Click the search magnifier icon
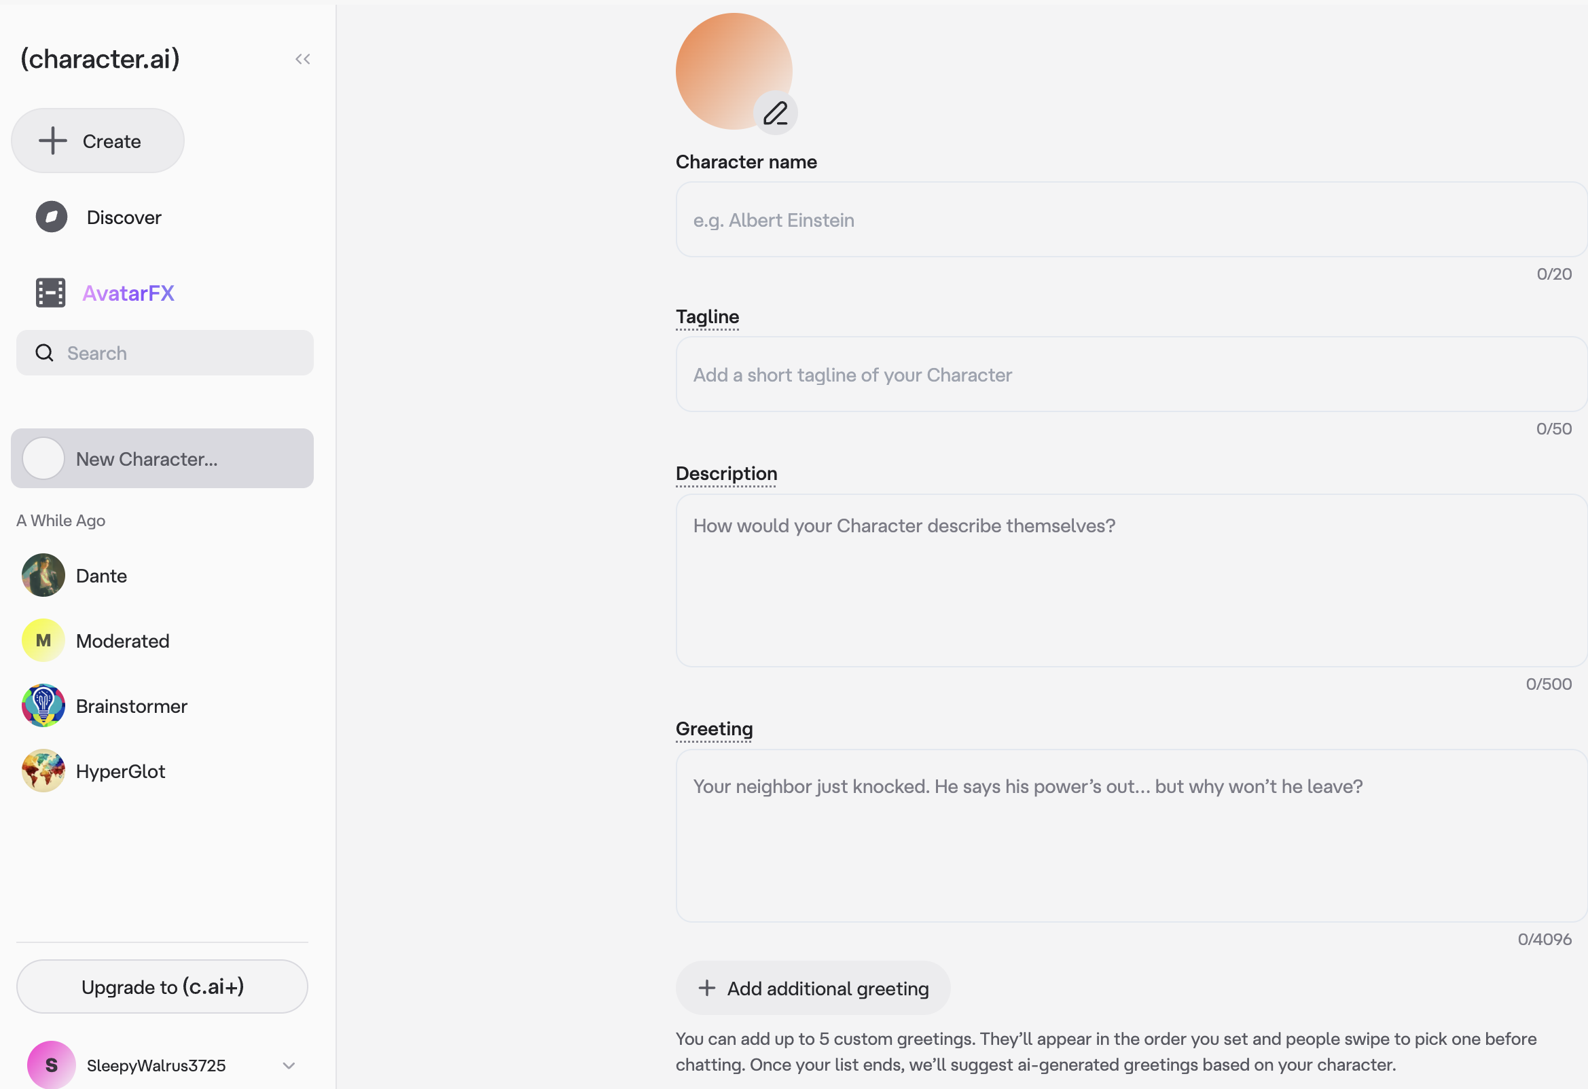Viewport: 1588px width, 1089px height. [x=44, y=353]
